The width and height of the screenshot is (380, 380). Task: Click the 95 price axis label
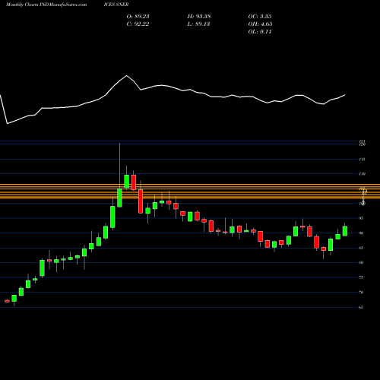(x=362, y=218)
